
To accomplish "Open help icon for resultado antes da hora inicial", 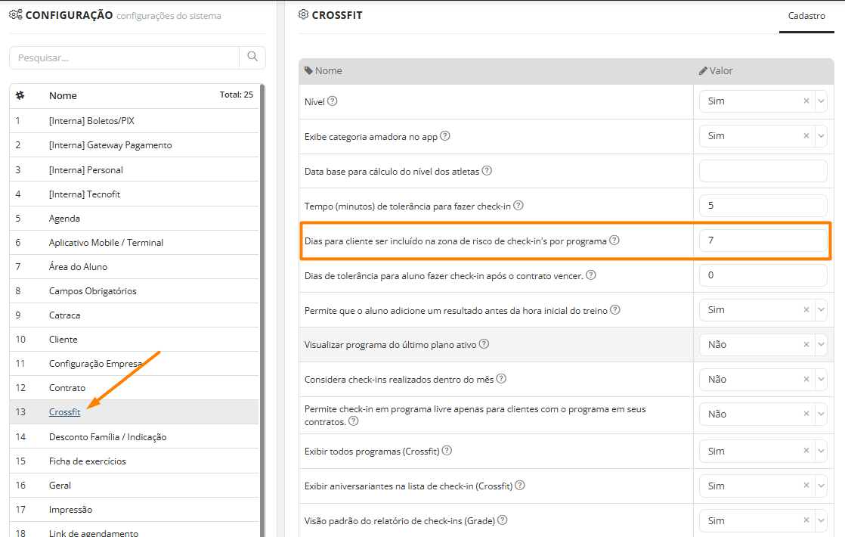I will [x=615, y=309].
